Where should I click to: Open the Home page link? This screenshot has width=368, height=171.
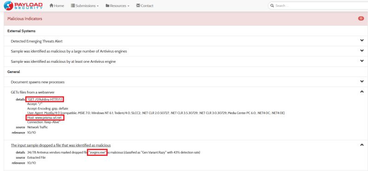(57, 6)
